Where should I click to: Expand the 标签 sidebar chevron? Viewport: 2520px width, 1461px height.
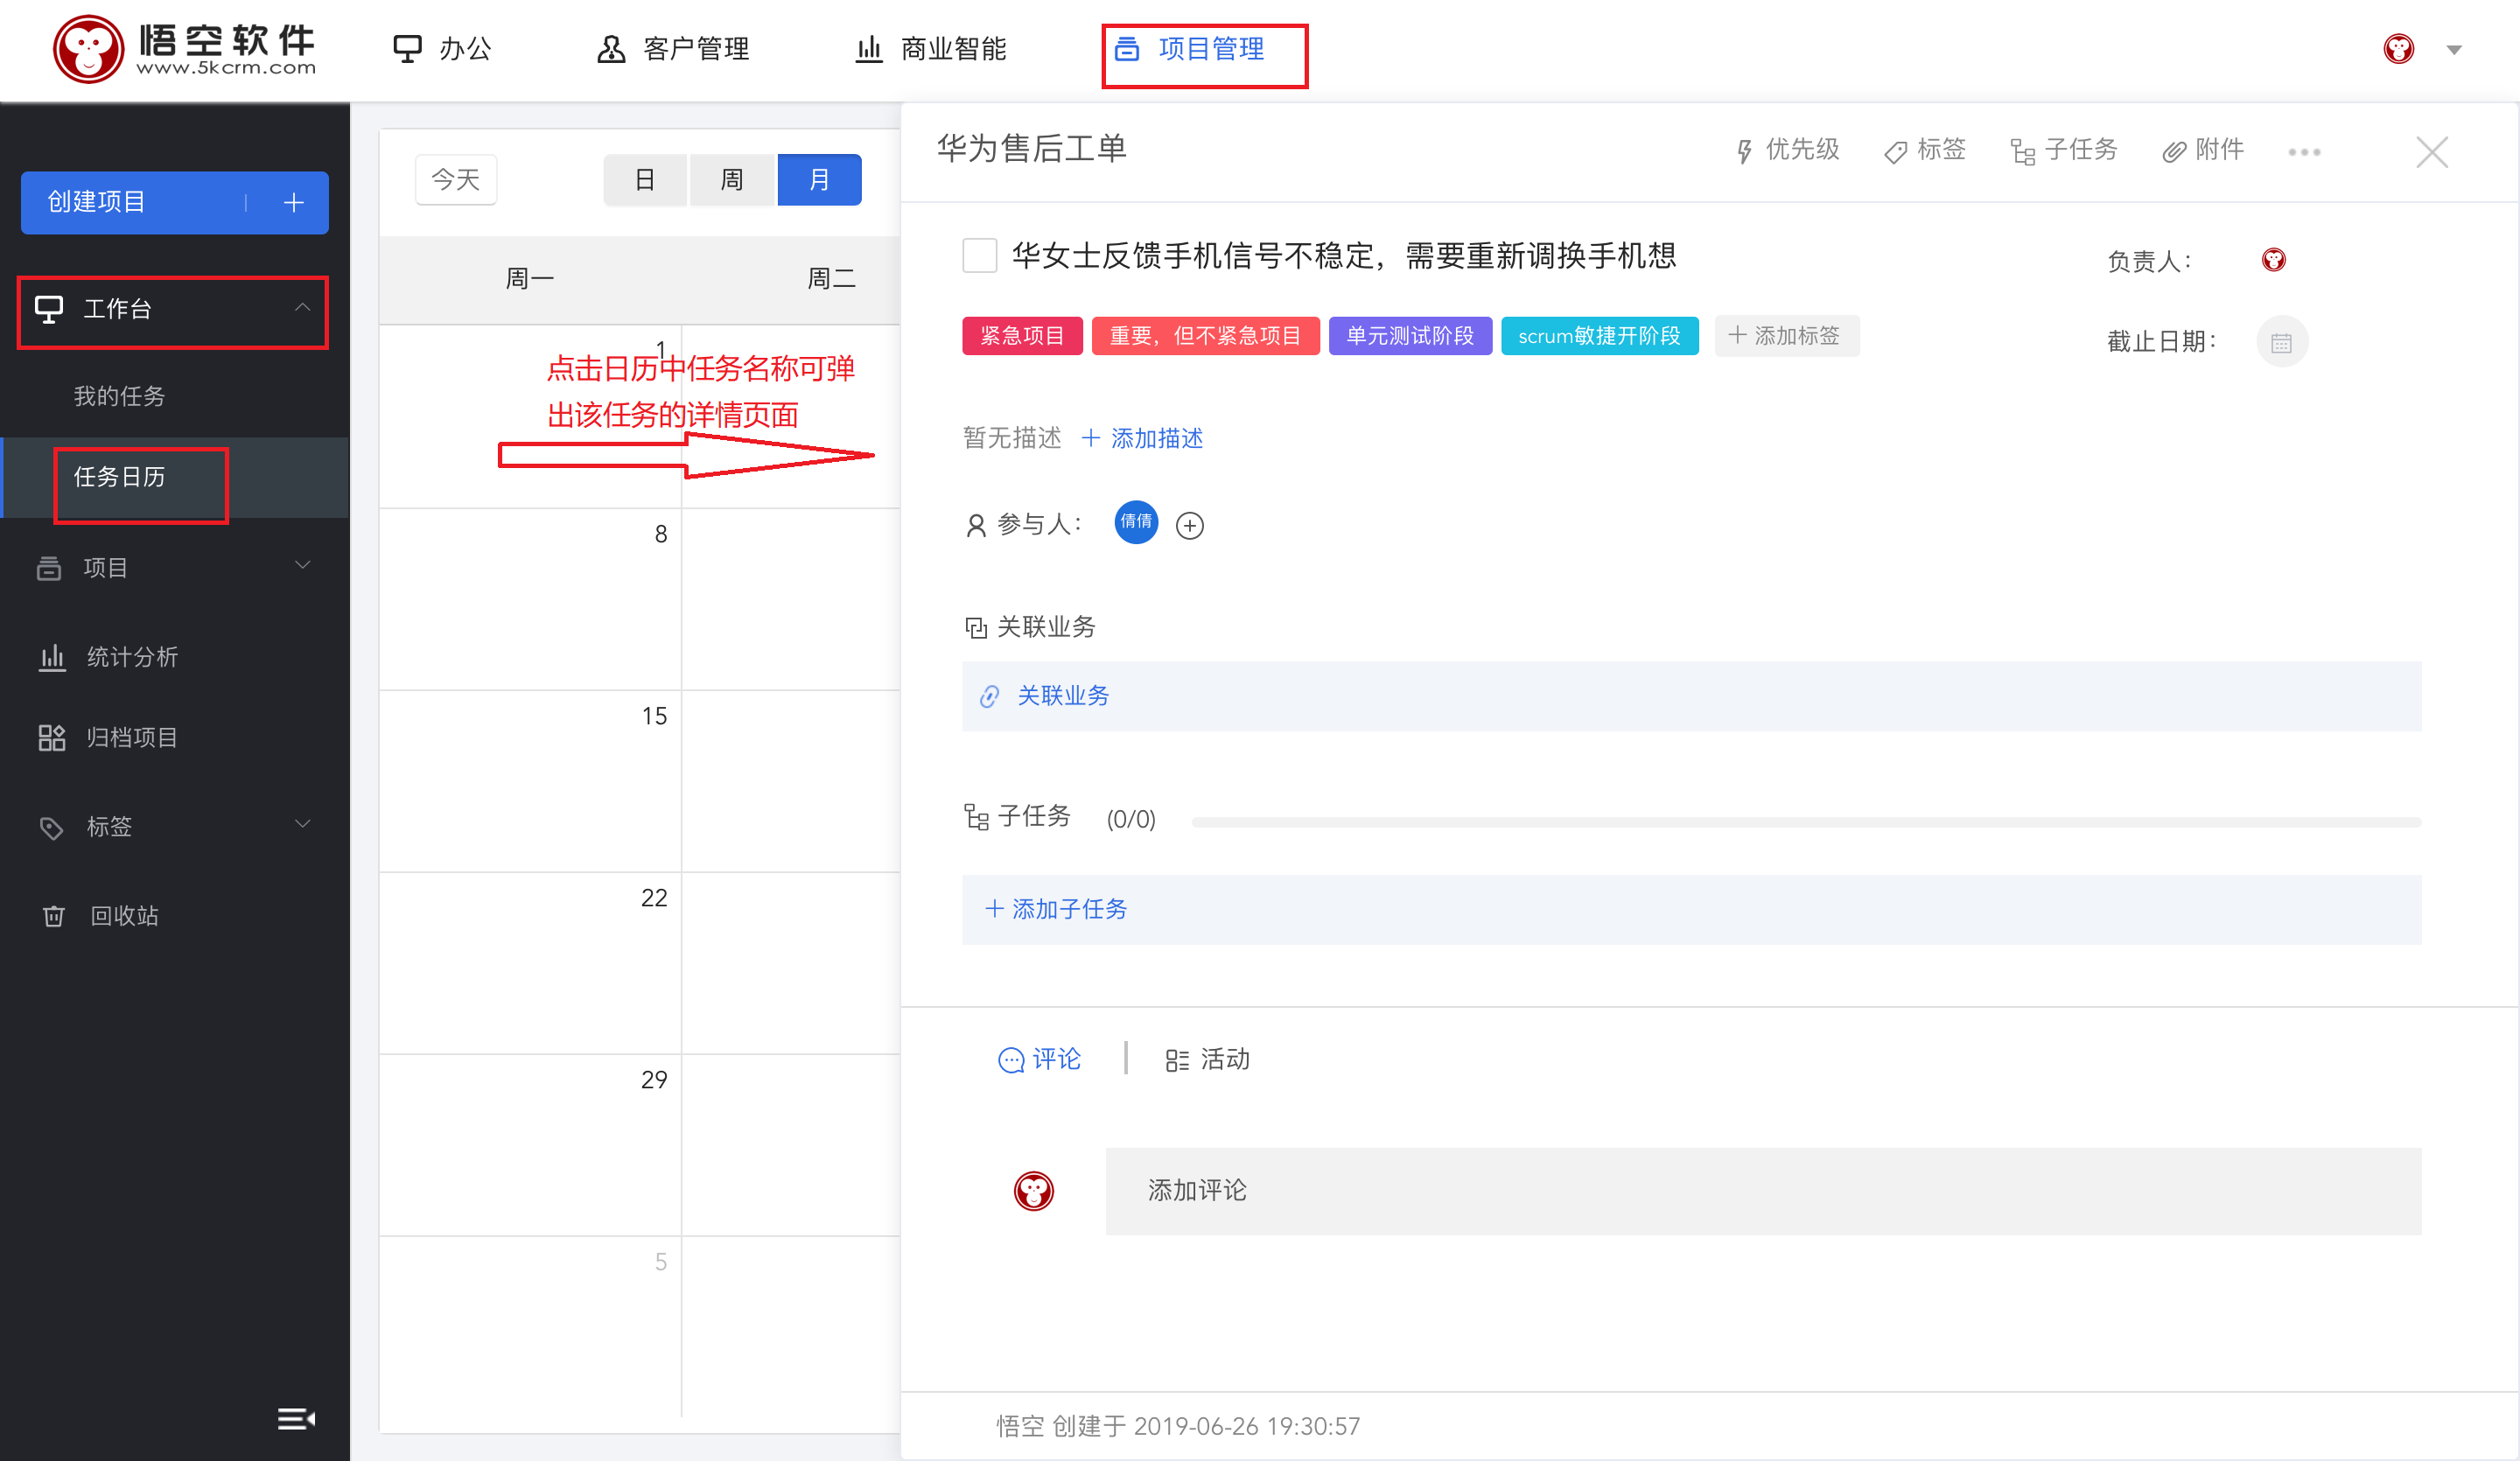[302, 825]
